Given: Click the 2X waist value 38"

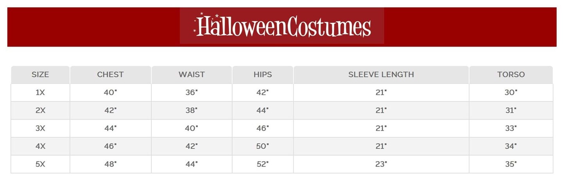Looking at the screenshot, I should (192, 110).
